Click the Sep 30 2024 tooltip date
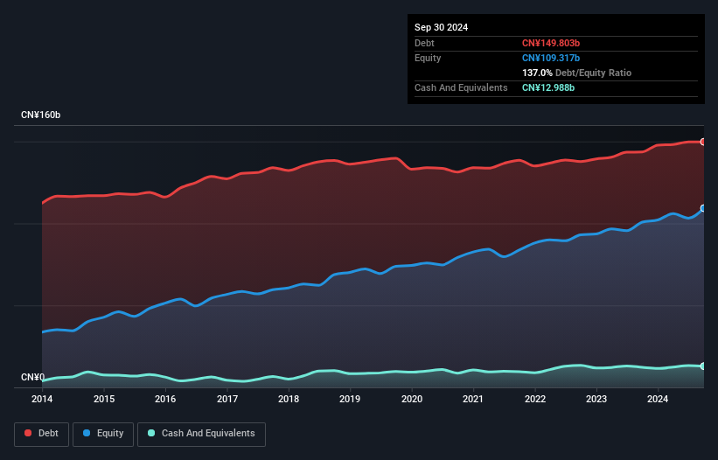The height and width of the screenshot is (460, 718). (441, 27)
